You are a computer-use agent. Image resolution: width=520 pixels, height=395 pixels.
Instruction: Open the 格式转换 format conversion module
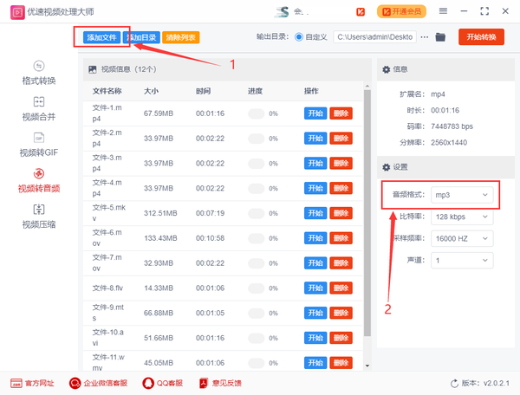(x=39, y=73)
